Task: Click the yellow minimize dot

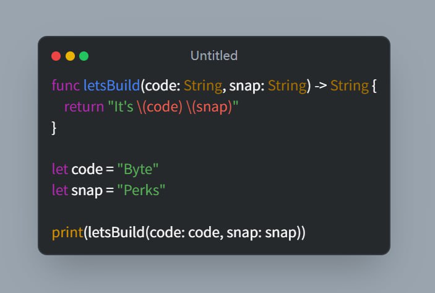Action: click(x=70, y=56)
